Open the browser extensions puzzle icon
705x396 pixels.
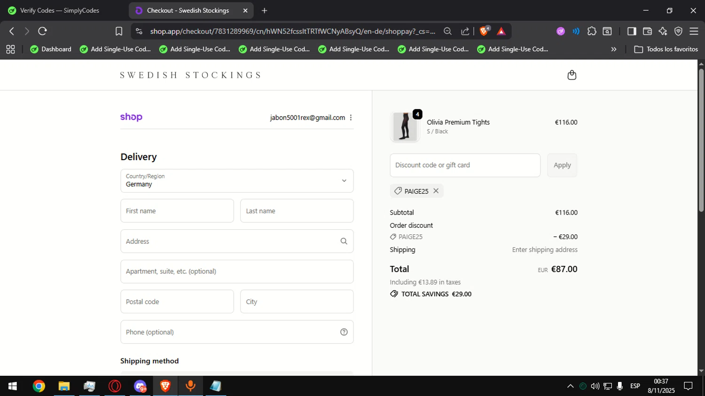click(592, 31)
